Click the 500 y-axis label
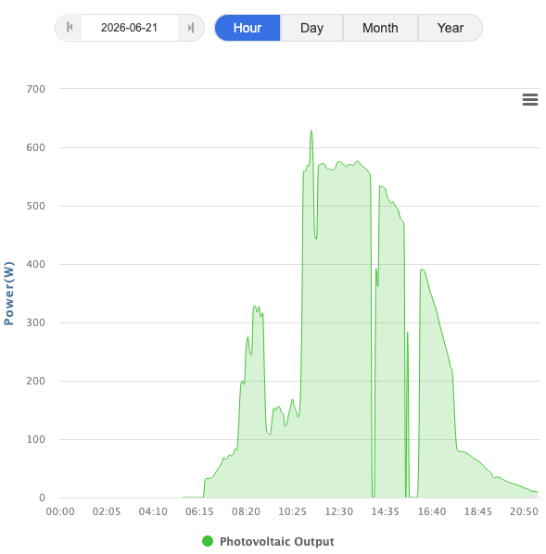The image size is (546, 554). point(36,206)
